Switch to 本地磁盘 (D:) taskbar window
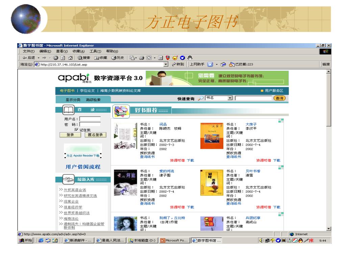The image size is (346, 259). (x=143, y=240)
